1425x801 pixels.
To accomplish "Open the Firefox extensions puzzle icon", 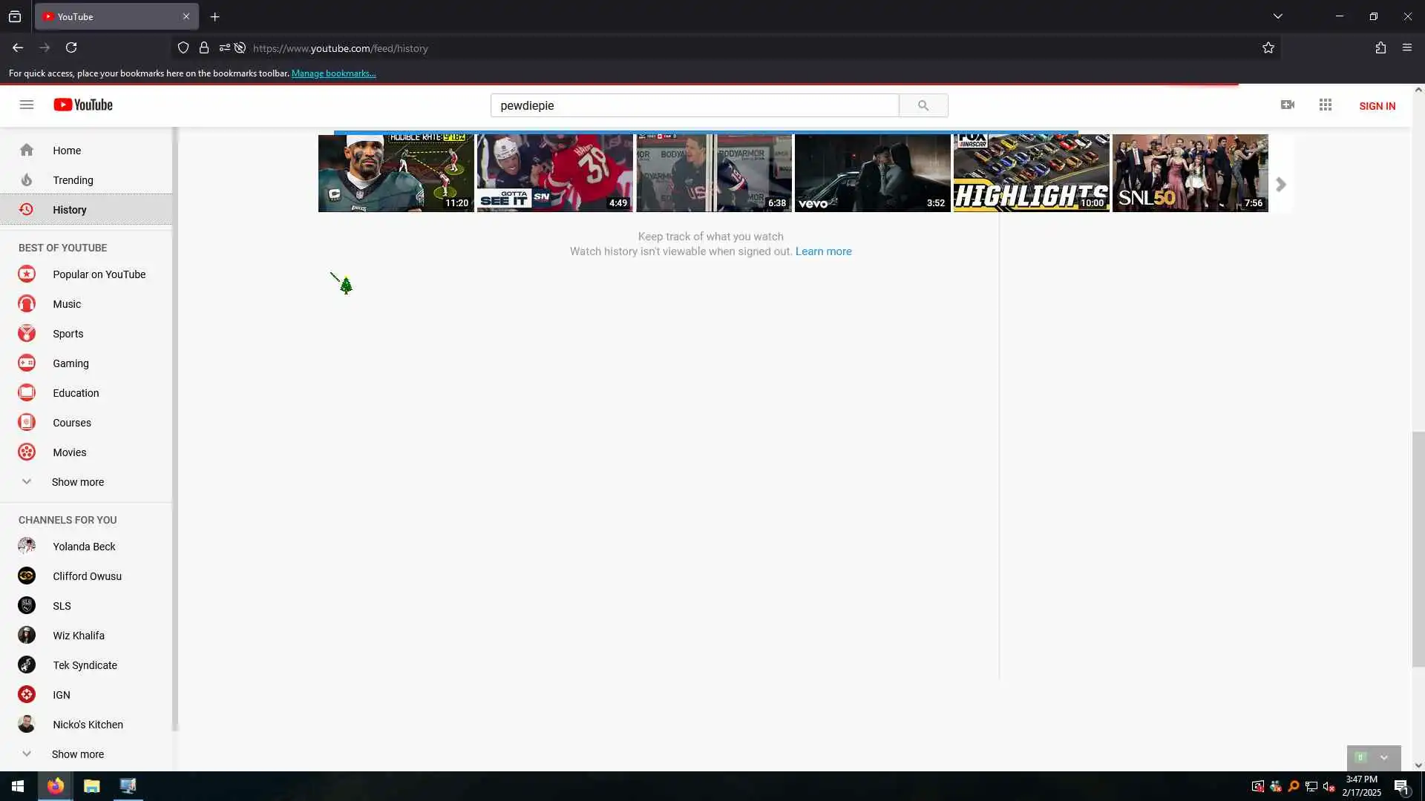I will (1380, 47).
